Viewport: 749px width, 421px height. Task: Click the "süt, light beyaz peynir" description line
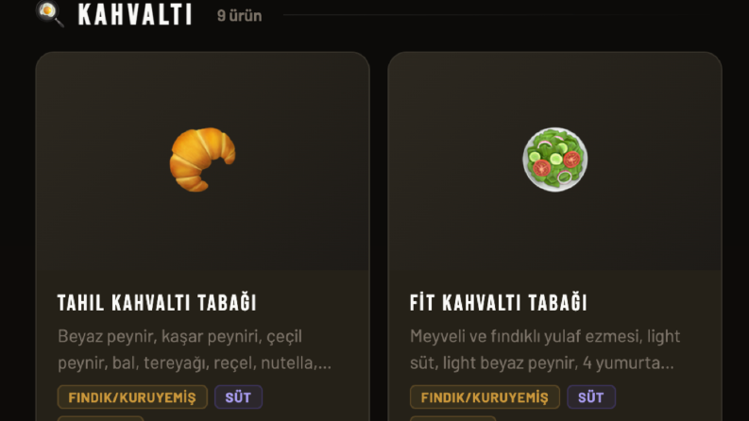click(x=542, y=362)
